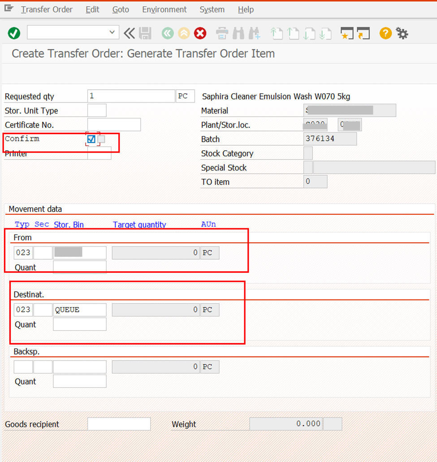
Task: Go back with the green Back icon
Action: [x=168, y=33]
